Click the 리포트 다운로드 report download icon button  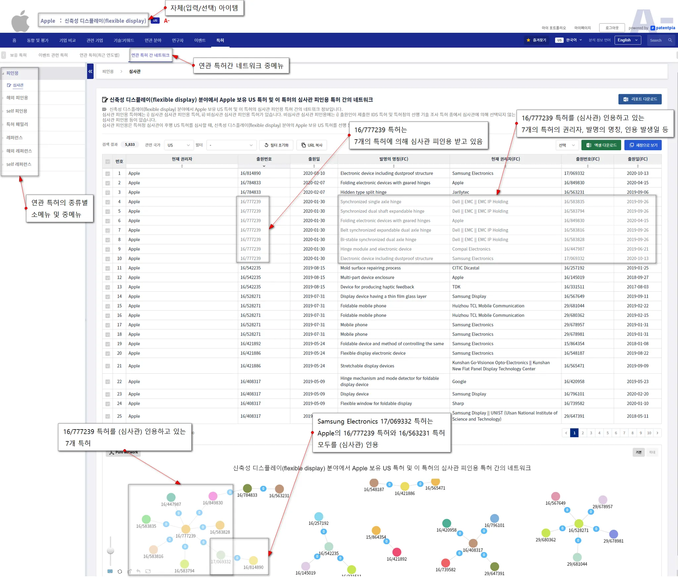(x=640, y=99)
